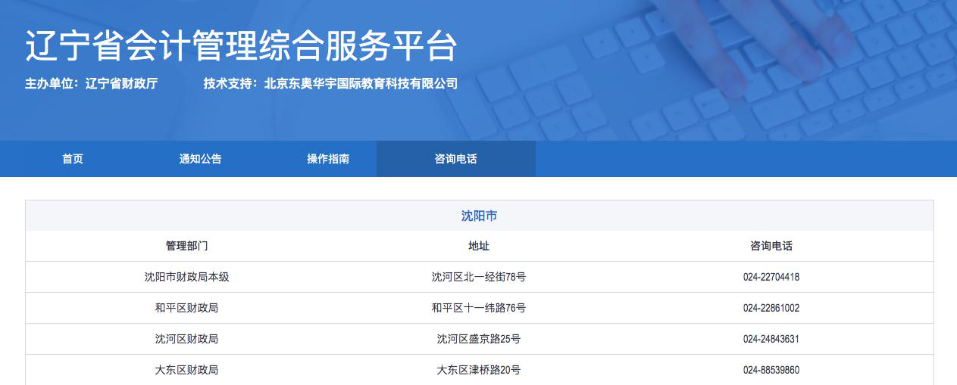Click the 主办单位 辽宁省财政厅 text
The height and width of the screenshot is (385, 957).
[91, 84]
